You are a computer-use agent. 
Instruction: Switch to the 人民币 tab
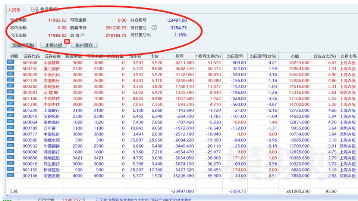[x=14, y=10]
